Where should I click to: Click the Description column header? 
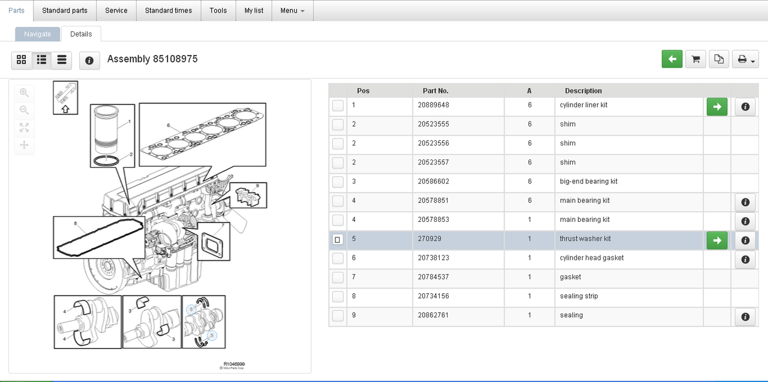583,91
